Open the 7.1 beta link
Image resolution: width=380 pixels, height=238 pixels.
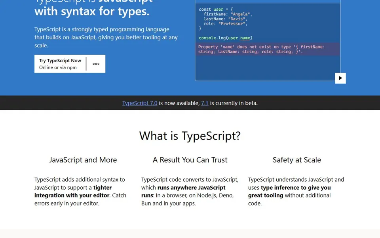[205, 103]
